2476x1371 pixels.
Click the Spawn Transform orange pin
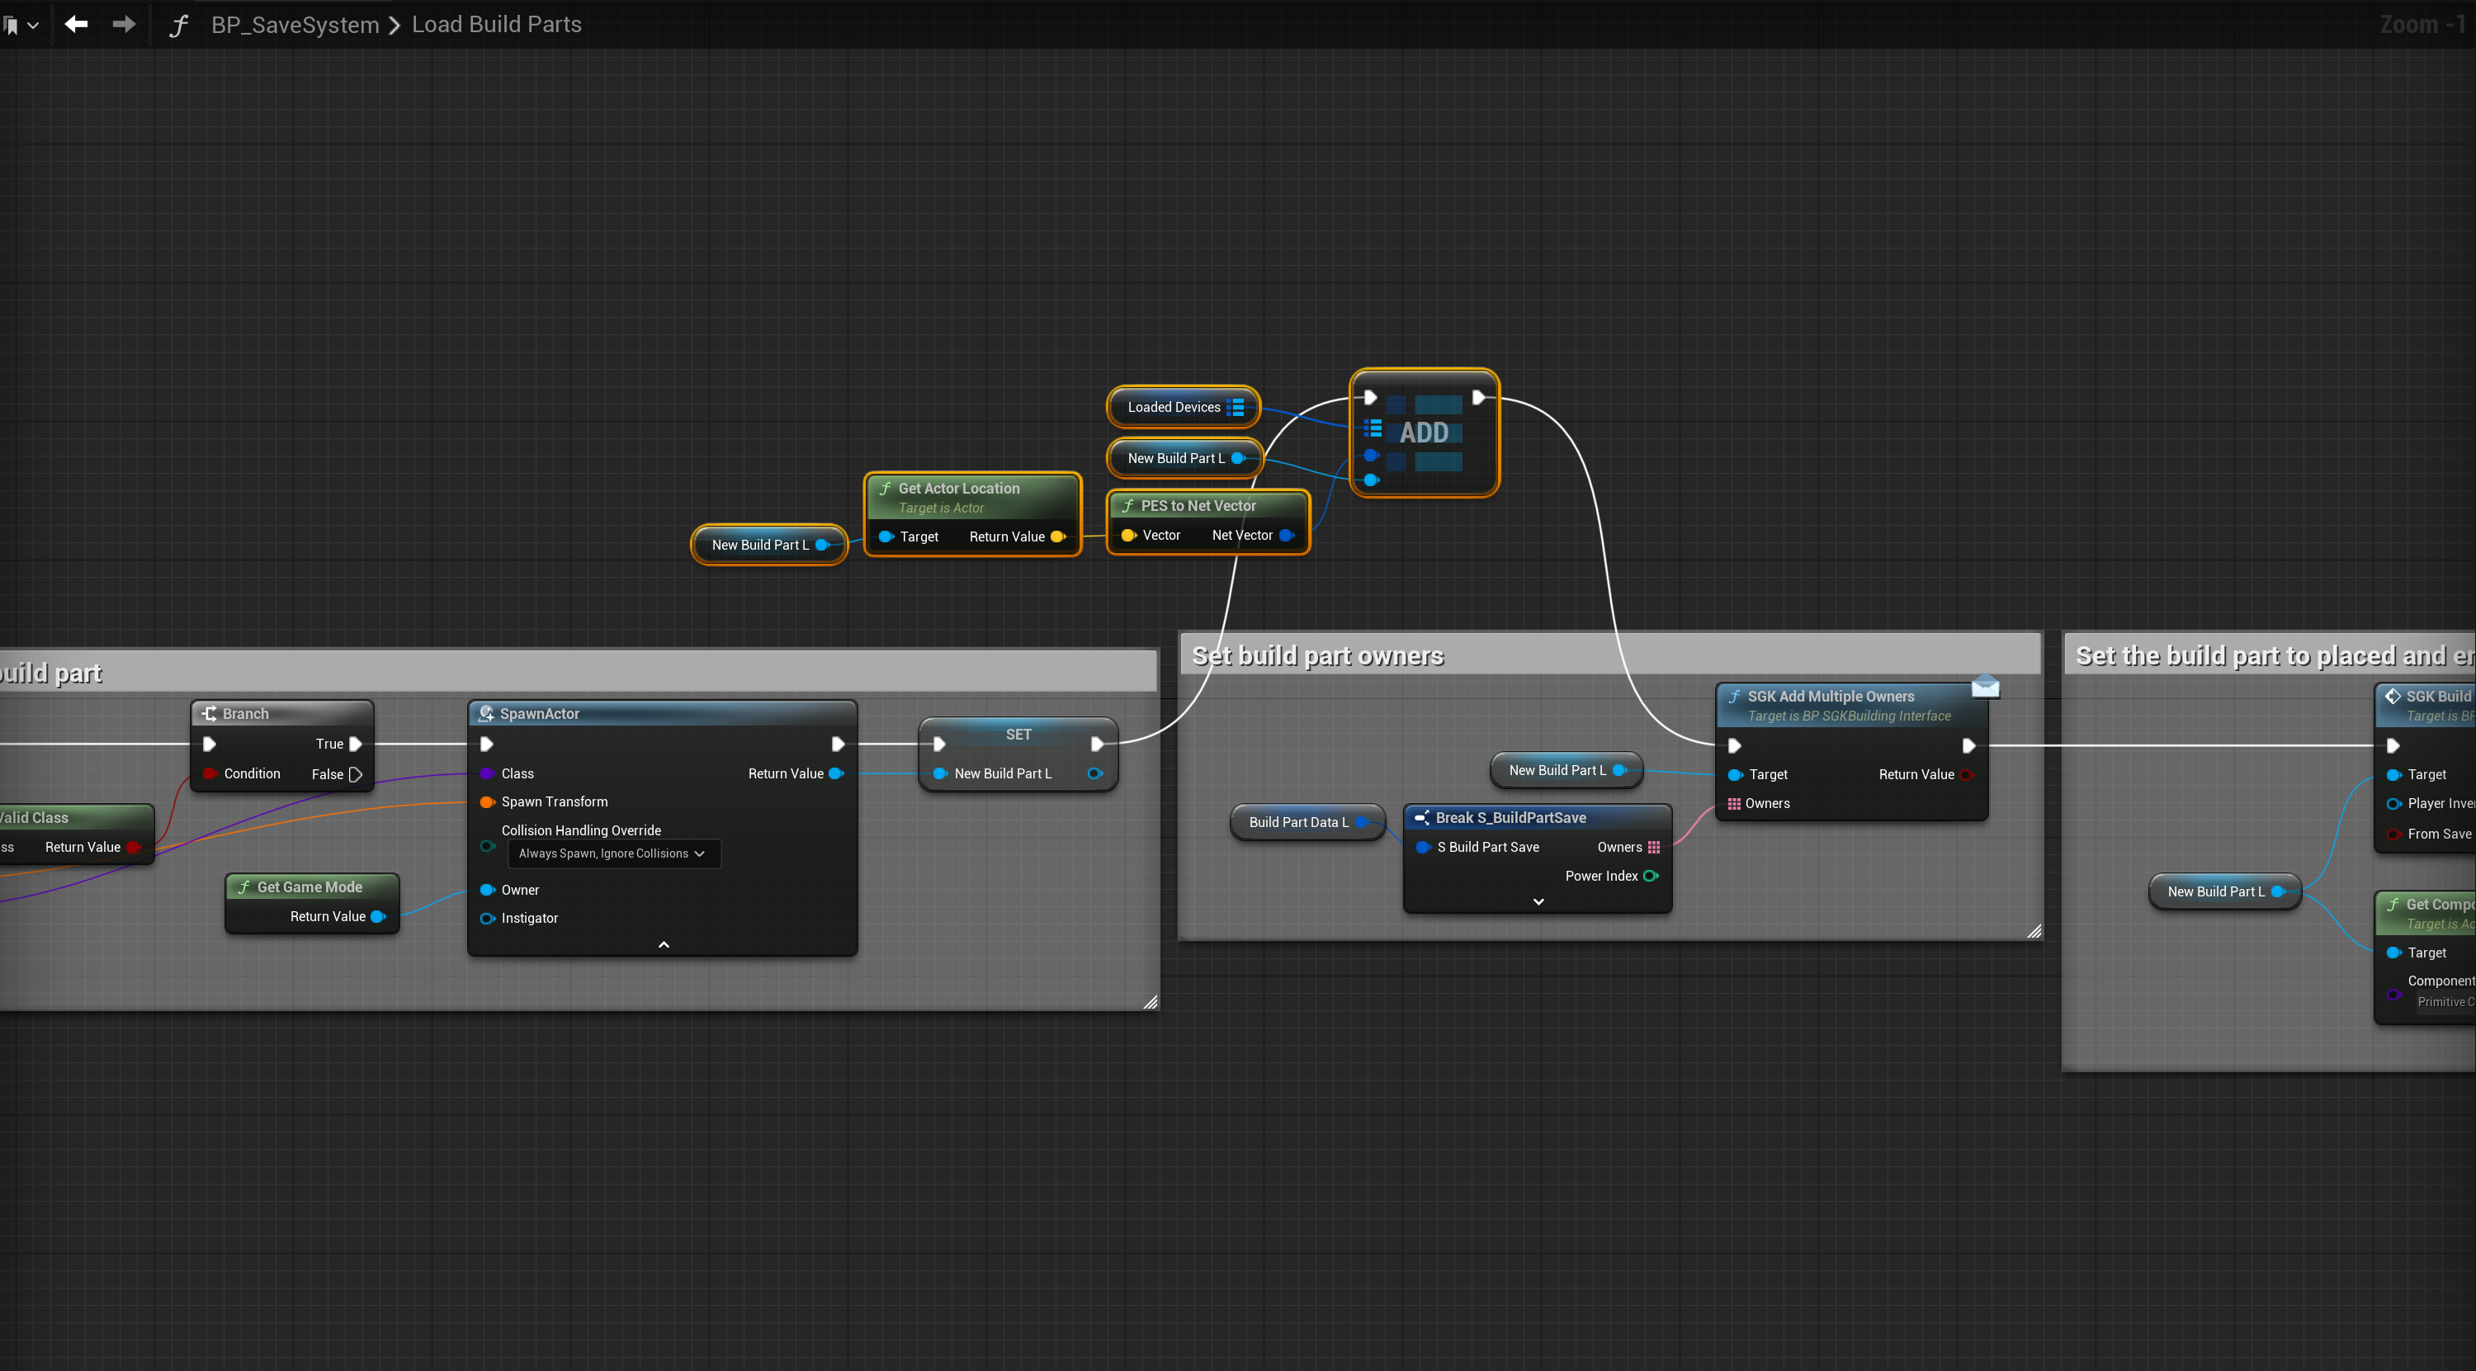[x=487, y=801]
